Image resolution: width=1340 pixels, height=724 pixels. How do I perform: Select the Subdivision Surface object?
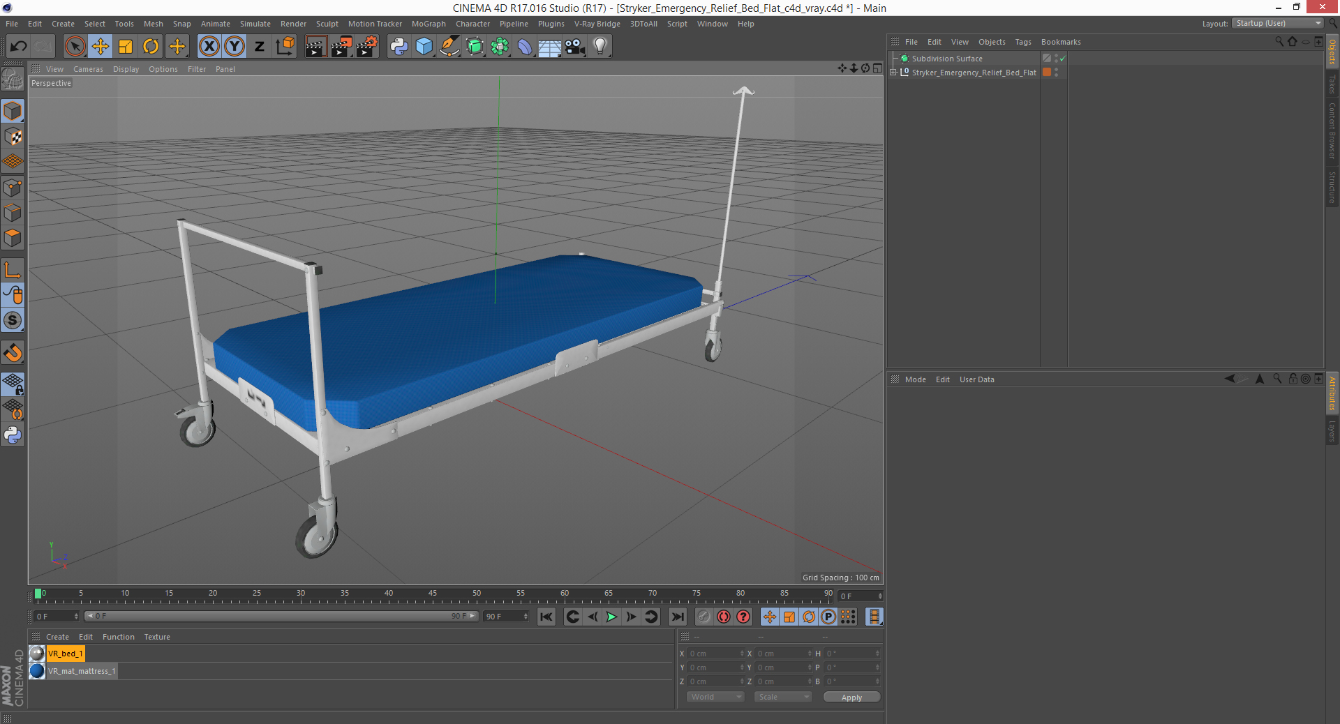click(x=947, y=59)
